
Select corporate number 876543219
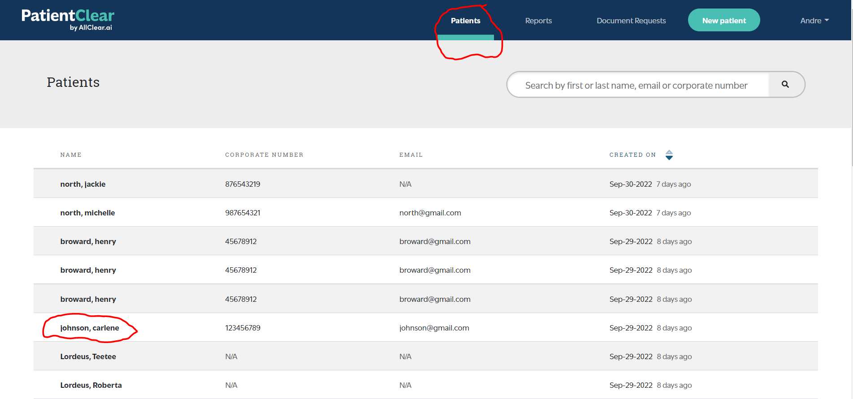click(x=242, y=184)
